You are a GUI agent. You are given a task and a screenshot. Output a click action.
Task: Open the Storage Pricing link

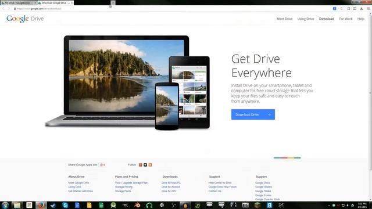tap(124, 187)
